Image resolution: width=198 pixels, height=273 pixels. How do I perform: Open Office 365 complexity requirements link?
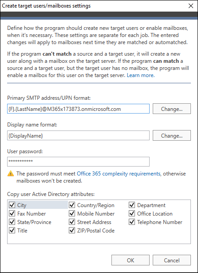click(x=119, y=174)
